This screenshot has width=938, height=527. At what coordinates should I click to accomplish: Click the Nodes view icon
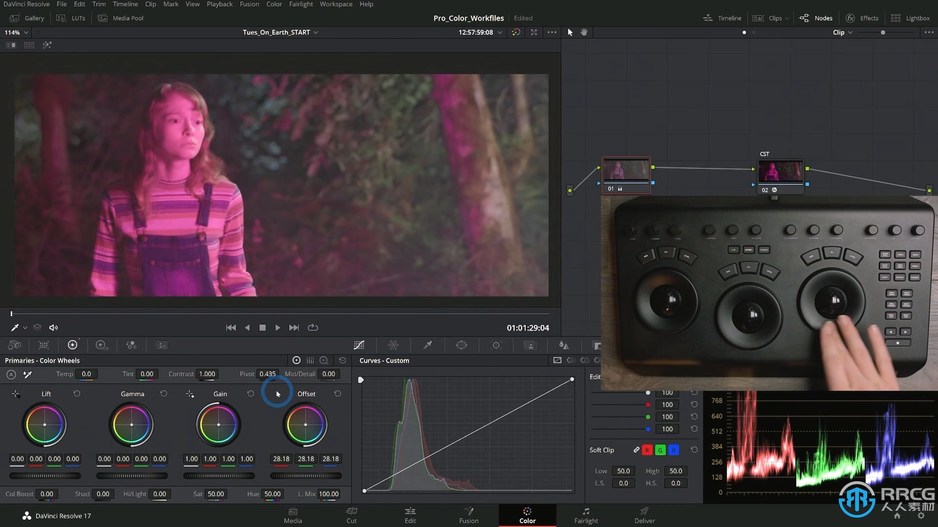click(805, 18)
